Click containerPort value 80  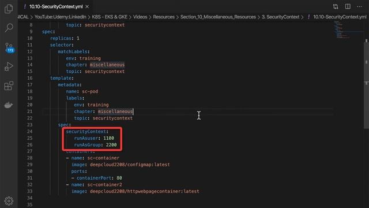[x=119, y=178]
